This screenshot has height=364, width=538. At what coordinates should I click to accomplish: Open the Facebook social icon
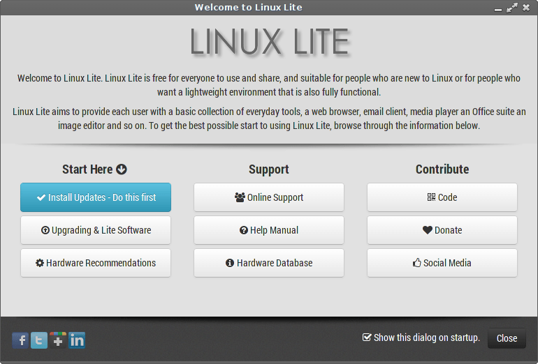coord(20,340)
